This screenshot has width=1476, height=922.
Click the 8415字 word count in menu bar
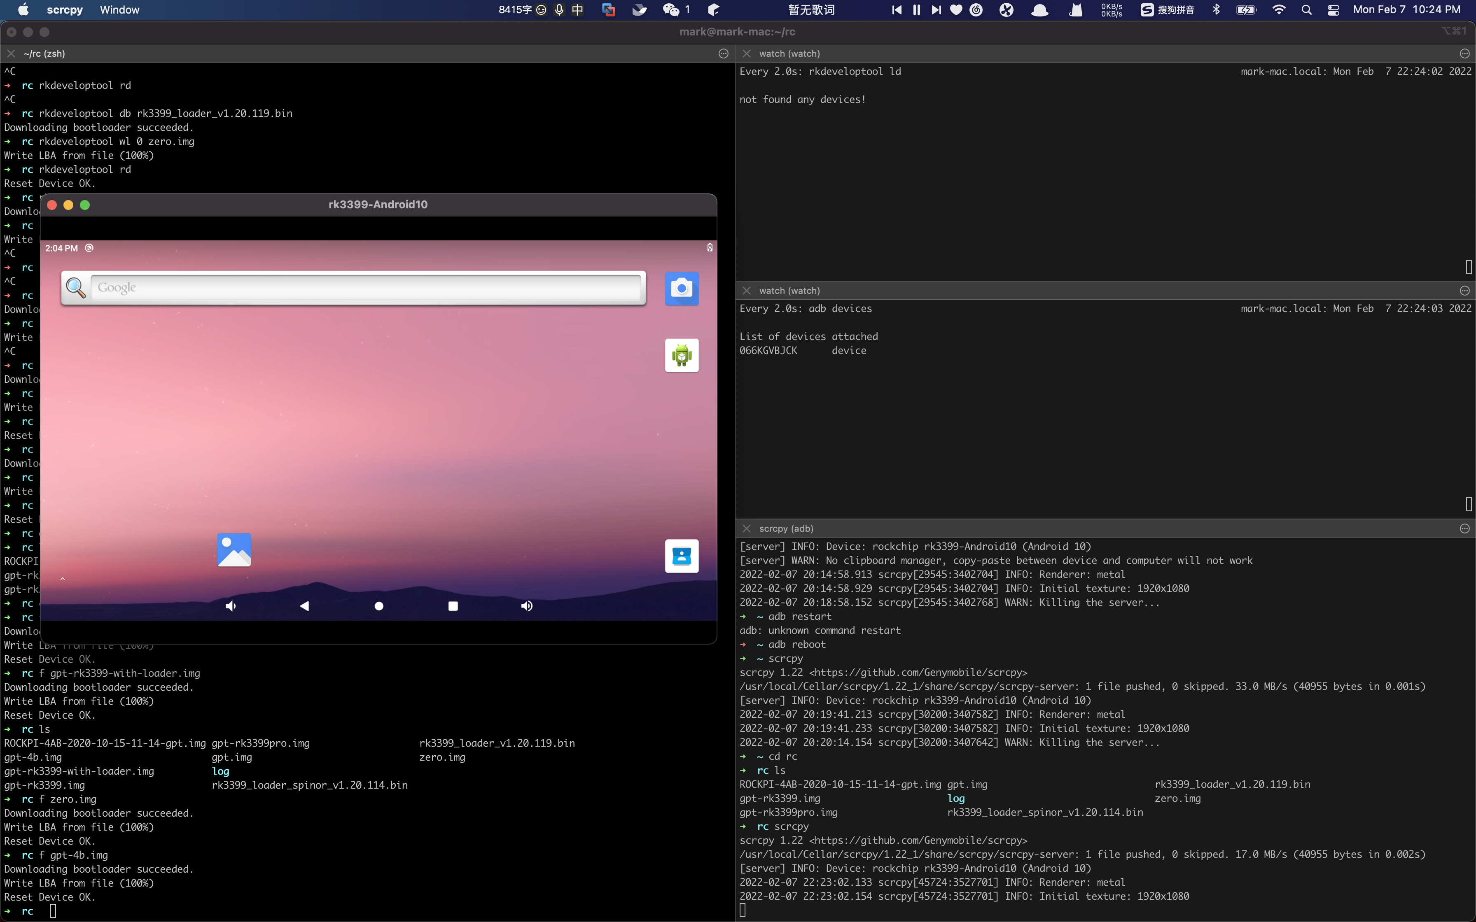[x=515, y=9]
